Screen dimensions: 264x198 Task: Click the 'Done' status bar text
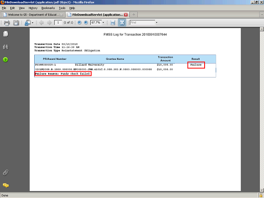pos(5,196)
